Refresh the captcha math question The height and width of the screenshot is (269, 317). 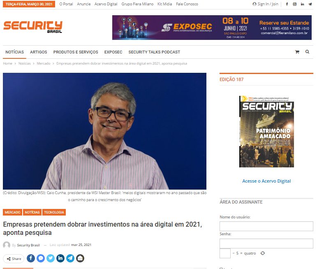pos(263,253)
